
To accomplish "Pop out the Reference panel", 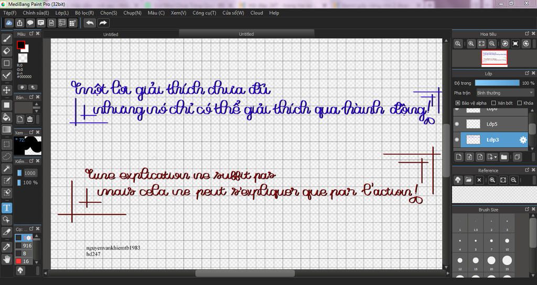I will 528,170.
